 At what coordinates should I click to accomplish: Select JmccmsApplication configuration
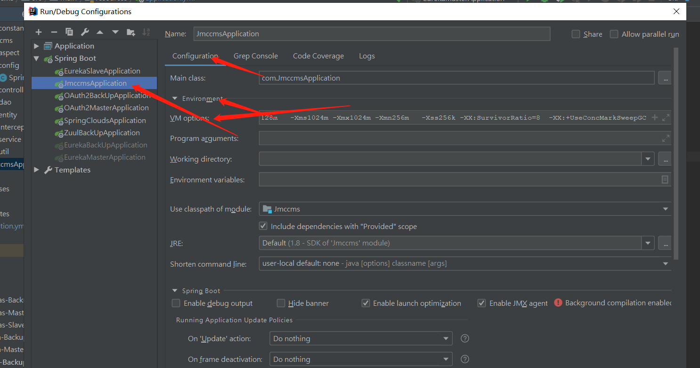pyautogui.click(x=95, y=83)
